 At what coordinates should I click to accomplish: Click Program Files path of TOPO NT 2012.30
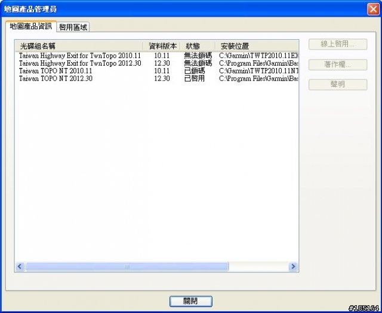click(258, 78)
